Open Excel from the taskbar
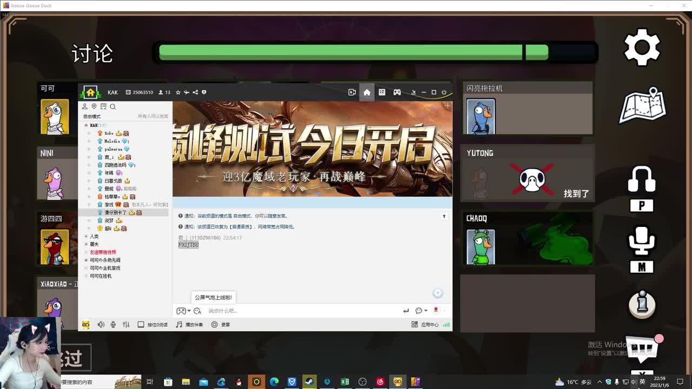The width and height of the screenshot is (692, 389). coord(344,382)
